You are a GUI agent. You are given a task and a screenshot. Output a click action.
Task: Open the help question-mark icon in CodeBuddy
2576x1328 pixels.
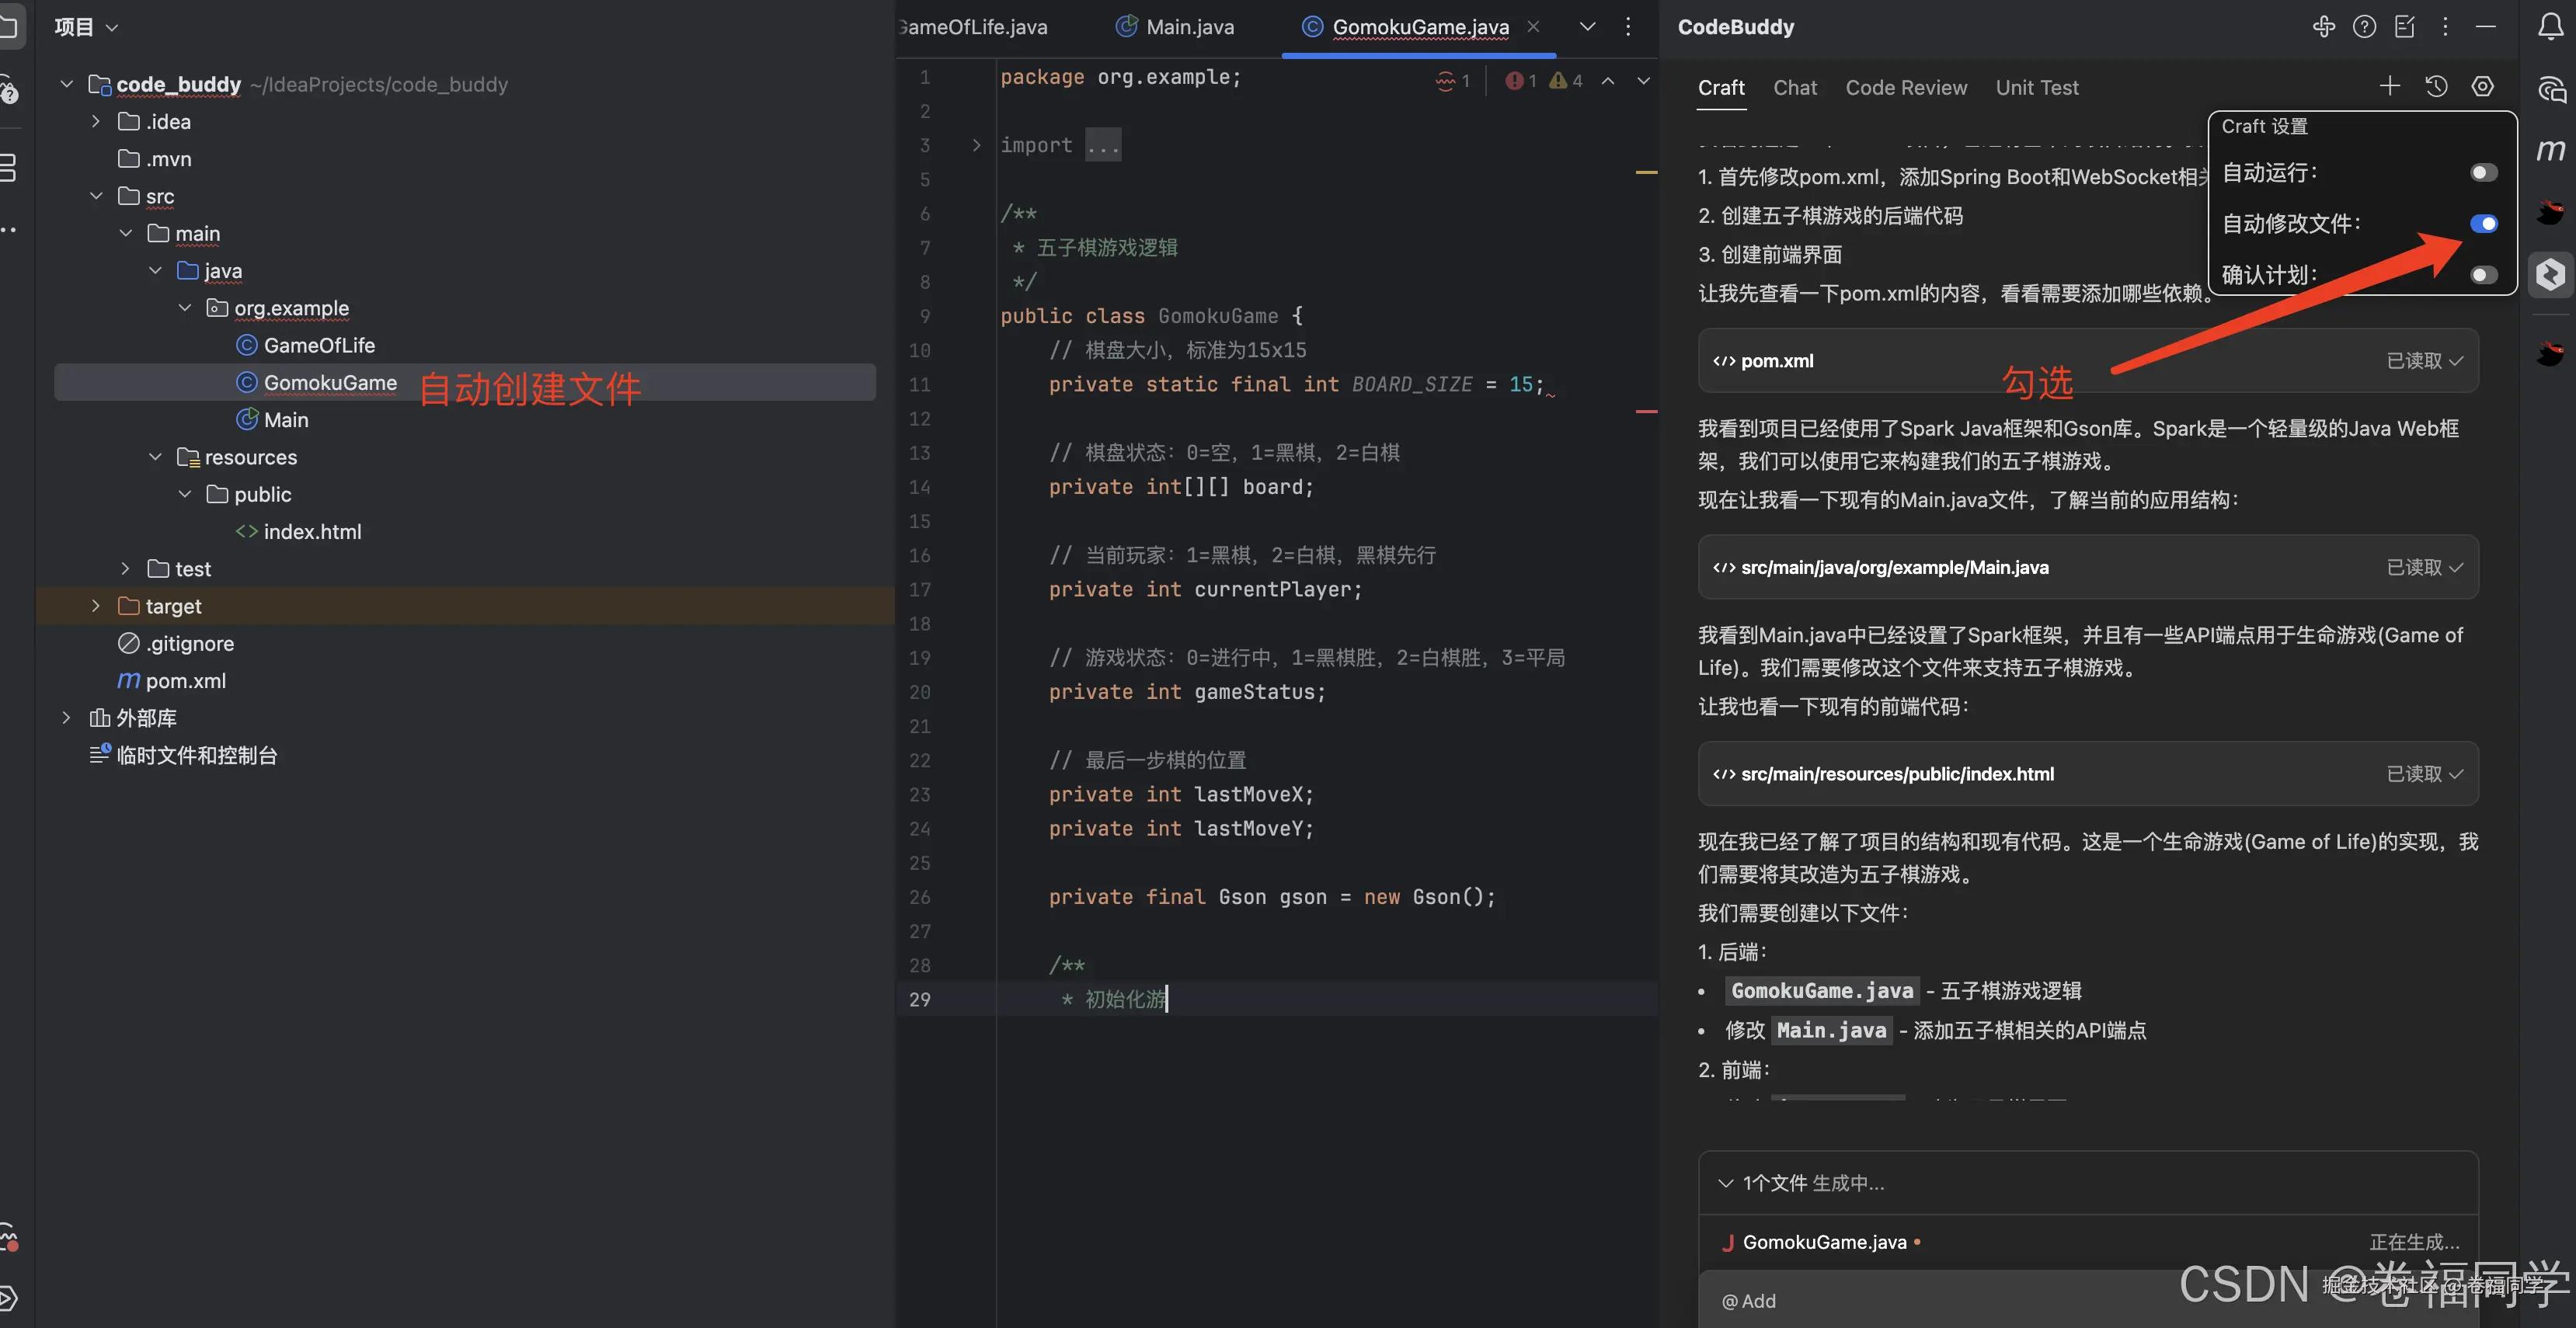pyautogui.click(x=2364, y=27)
